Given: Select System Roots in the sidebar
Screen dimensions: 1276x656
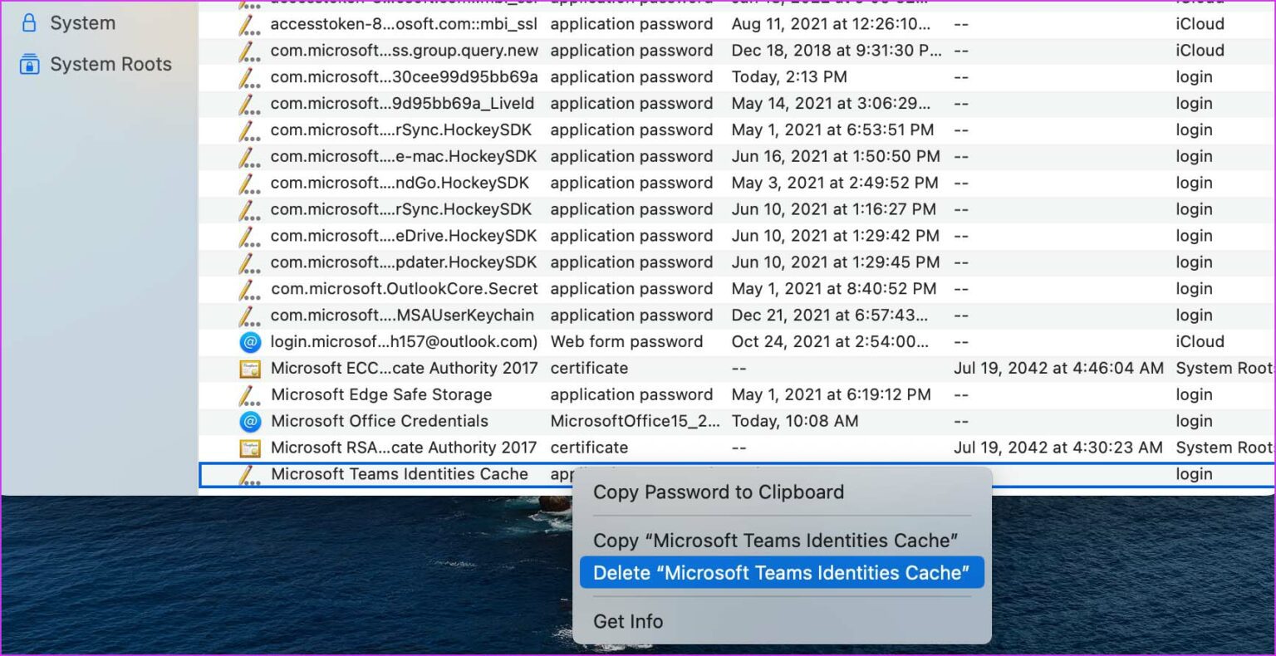Looking at the screenshot, I should pyautogui.click(x=111, y=64).
